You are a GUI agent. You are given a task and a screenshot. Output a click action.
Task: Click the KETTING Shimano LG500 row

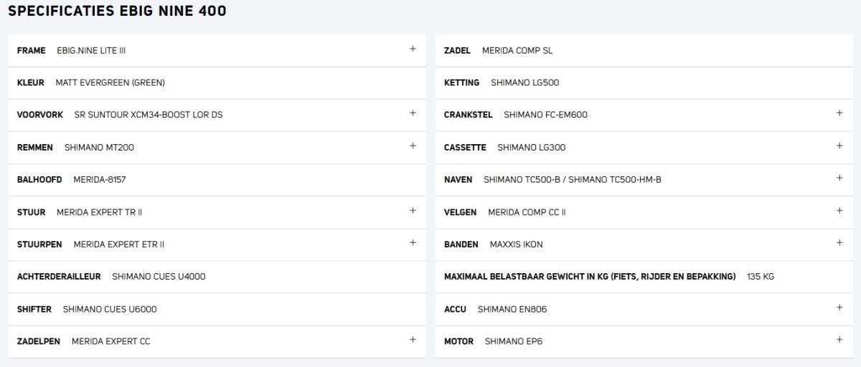(644, 83)
